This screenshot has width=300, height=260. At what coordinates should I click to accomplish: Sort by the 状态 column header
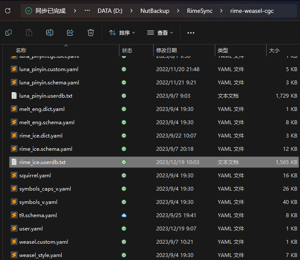pyautogui.click(x=127, y=51)
